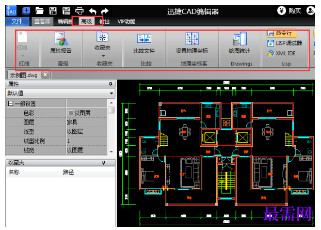The height and width of the screenshot is (230, 321).
Task: Open 设置地理坐标 in the ribbon
Action: pyautogui.click(x=192, y=42)
